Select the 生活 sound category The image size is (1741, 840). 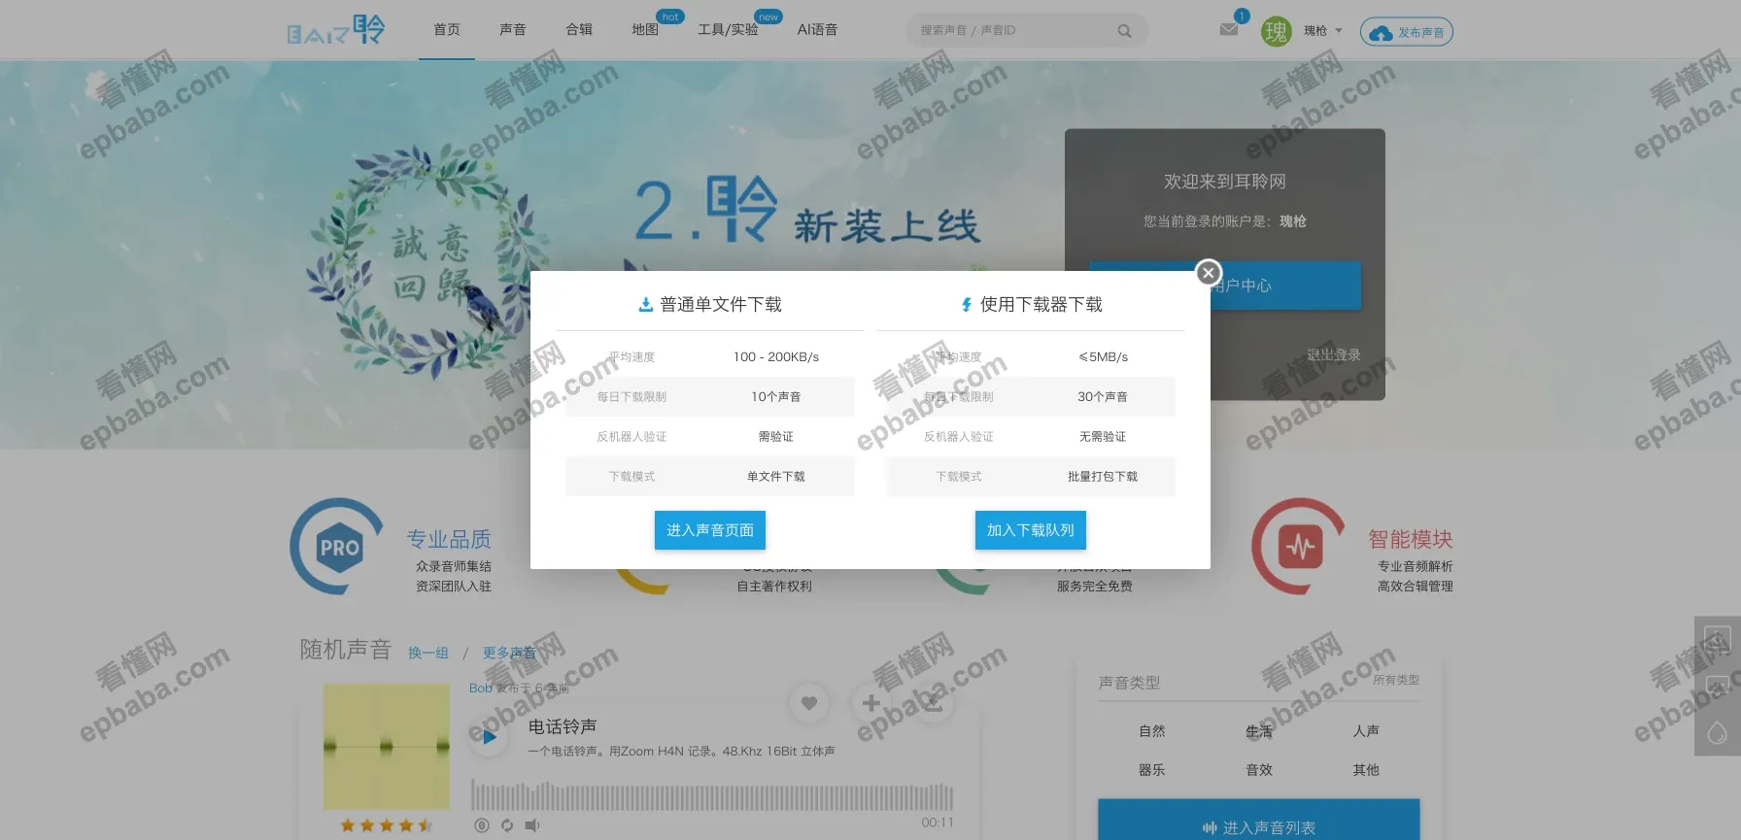(1259, 731)
